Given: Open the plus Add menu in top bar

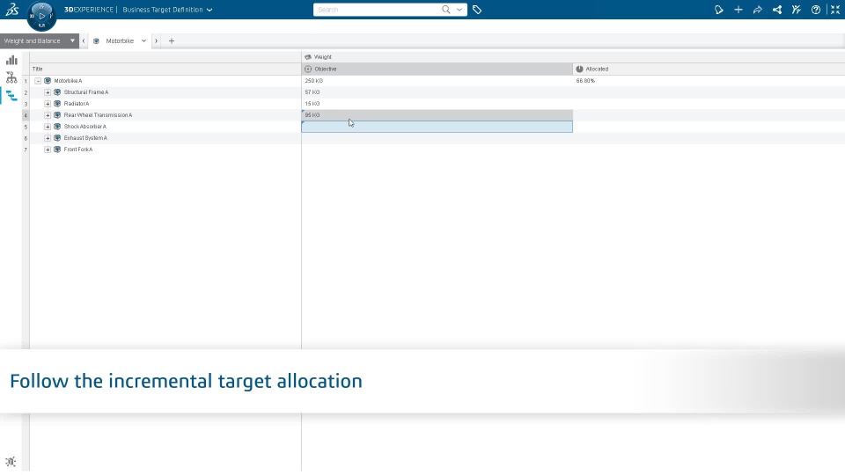Looking at the screenshot, I should [x=738, y=10].
